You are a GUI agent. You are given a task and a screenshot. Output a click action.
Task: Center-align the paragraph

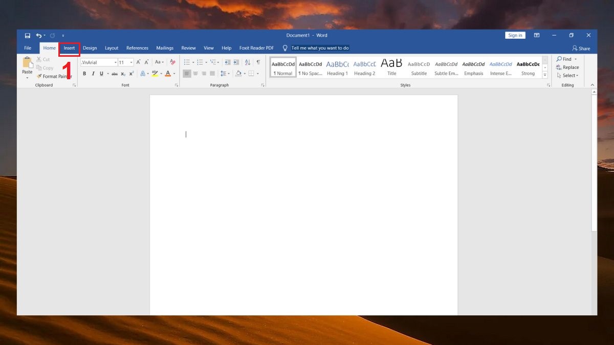pos(195,74)
